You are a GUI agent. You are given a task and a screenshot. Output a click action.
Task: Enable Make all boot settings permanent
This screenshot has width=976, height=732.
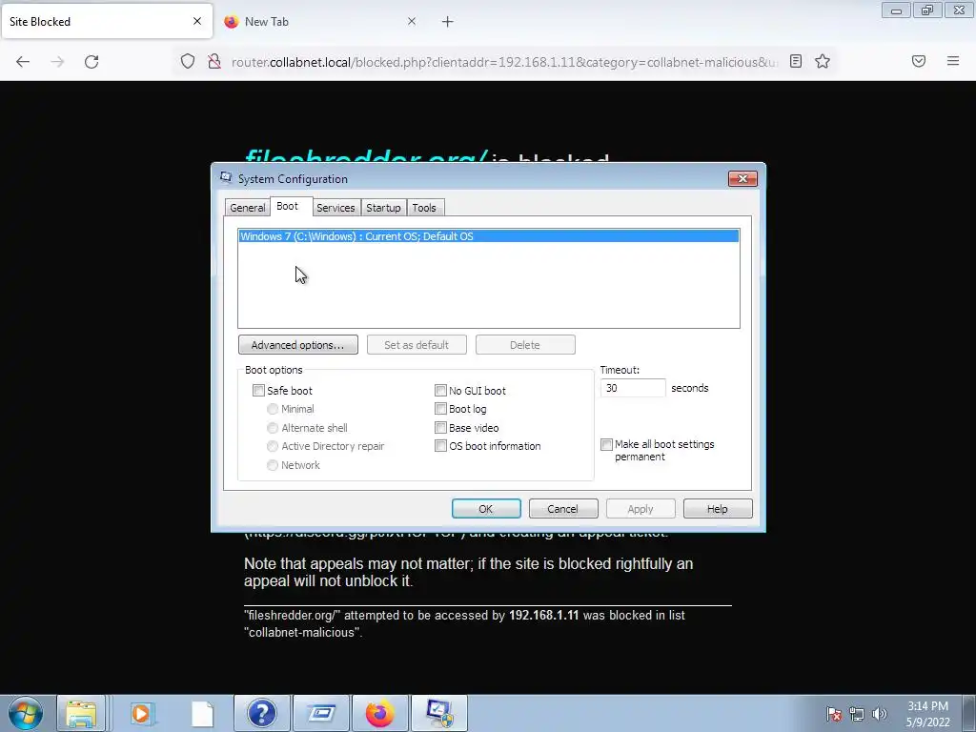point(607,444)
